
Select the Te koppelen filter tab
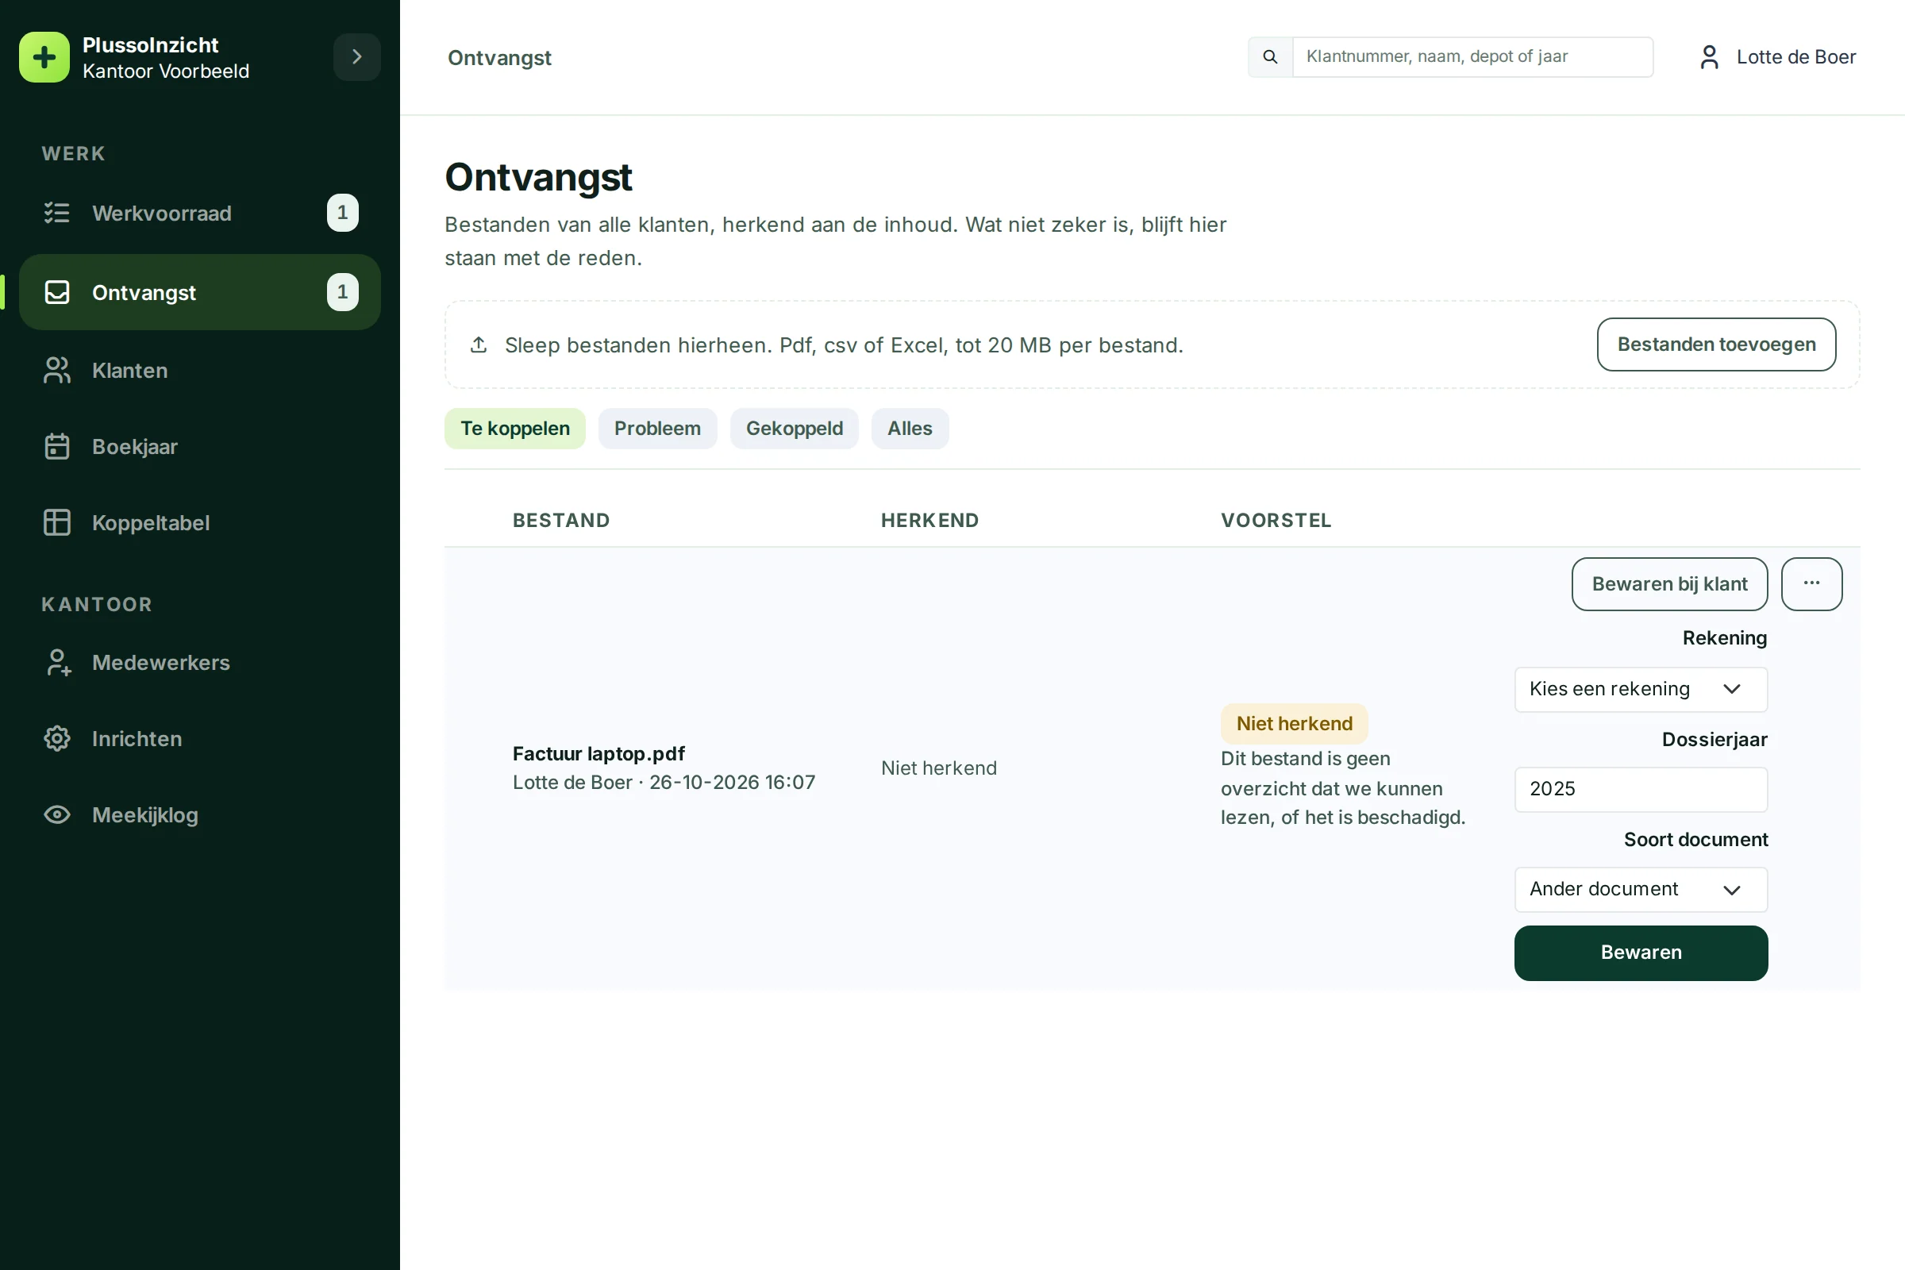coord(515,429)
